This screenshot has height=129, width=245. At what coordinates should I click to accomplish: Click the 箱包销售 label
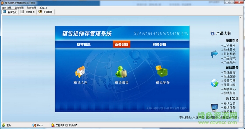click(x=121, y=82)
